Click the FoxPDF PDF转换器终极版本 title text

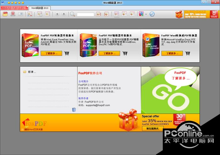[57, 35]
